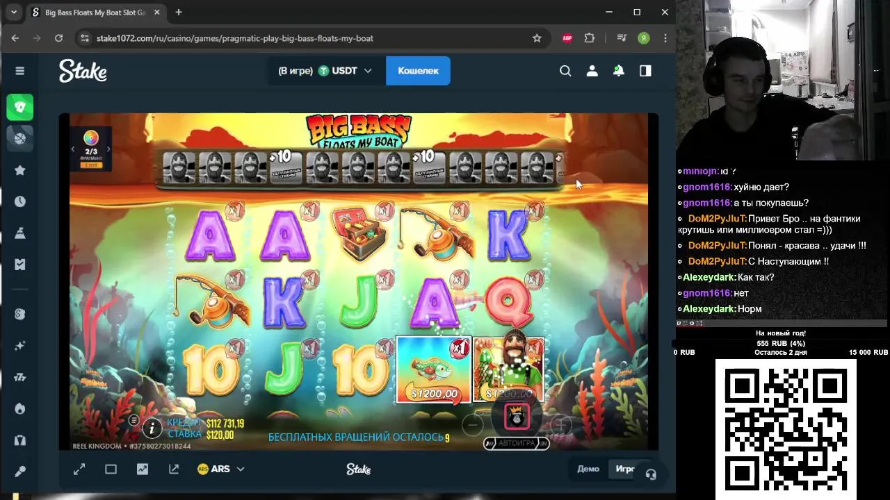This screenshot has width=890, height=500.
Task: Bookmark this page with star
Action: pos(537,38)
